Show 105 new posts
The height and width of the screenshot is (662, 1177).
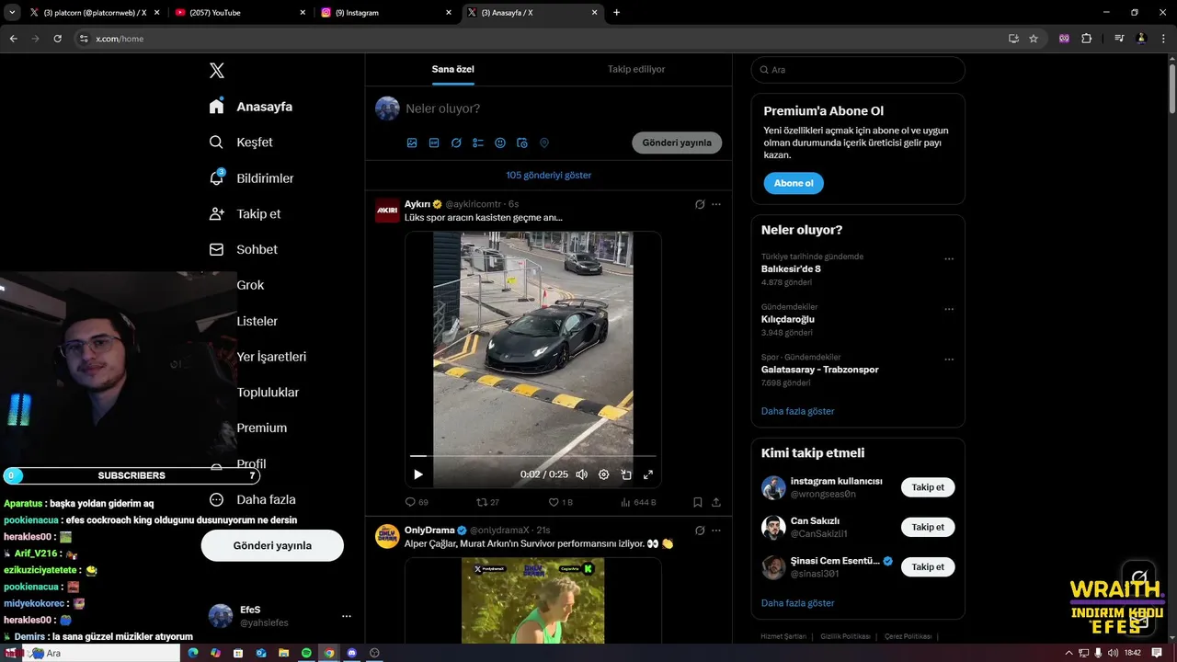549,175
